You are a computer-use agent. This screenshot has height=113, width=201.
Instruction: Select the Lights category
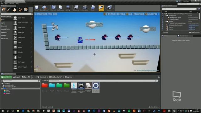pos(3,23)
